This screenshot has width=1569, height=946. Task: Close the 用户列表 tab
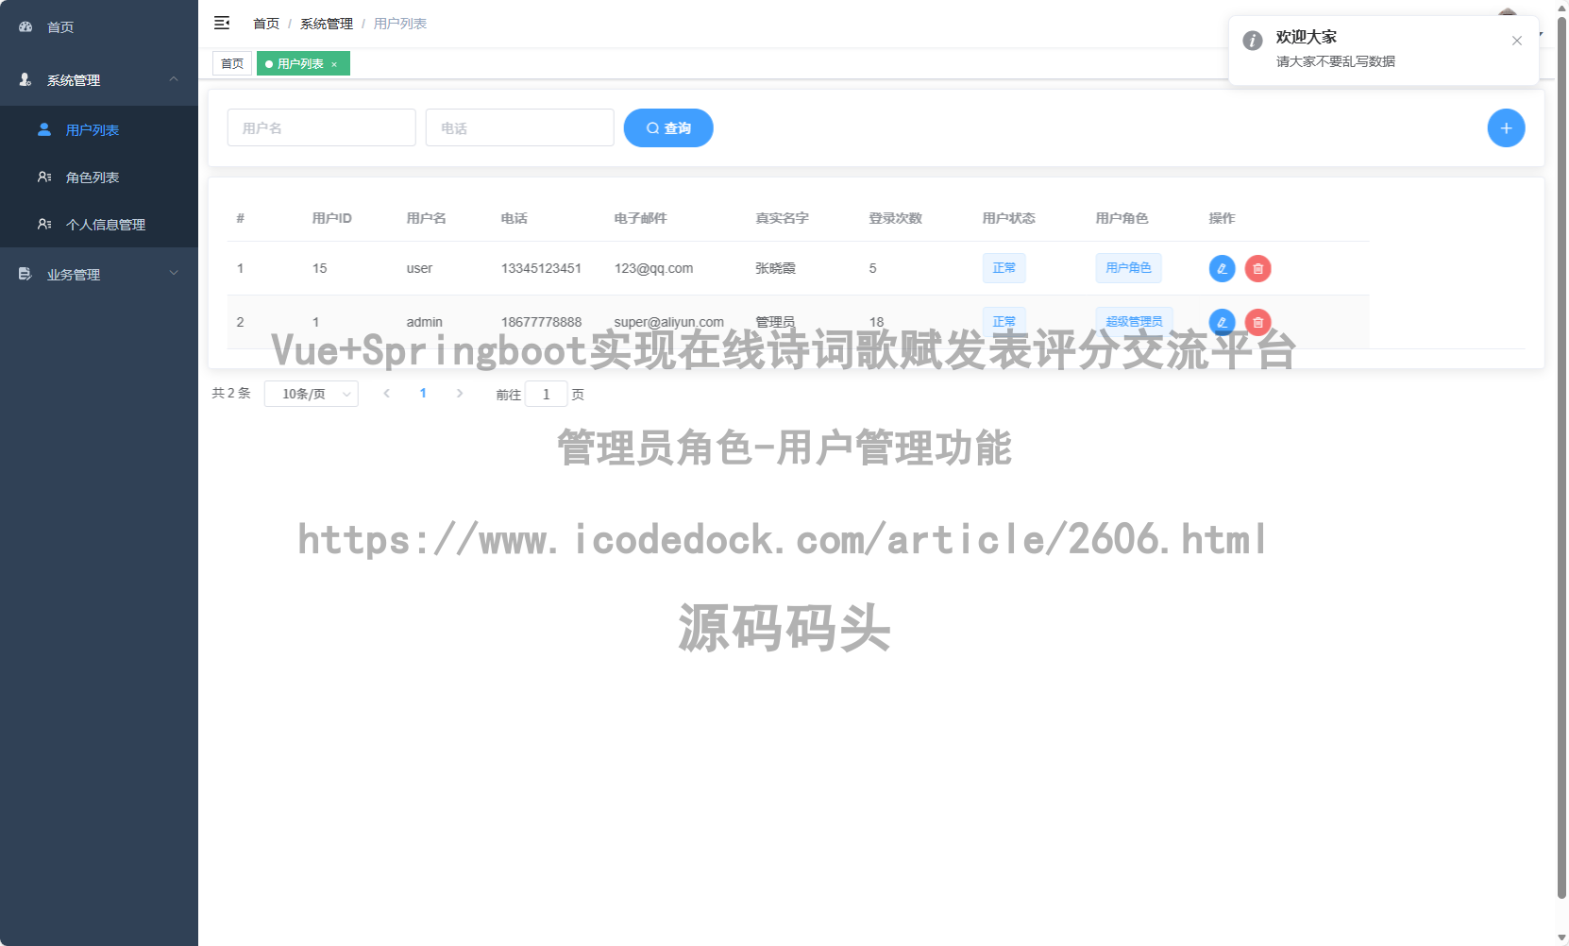pos(335,63)
